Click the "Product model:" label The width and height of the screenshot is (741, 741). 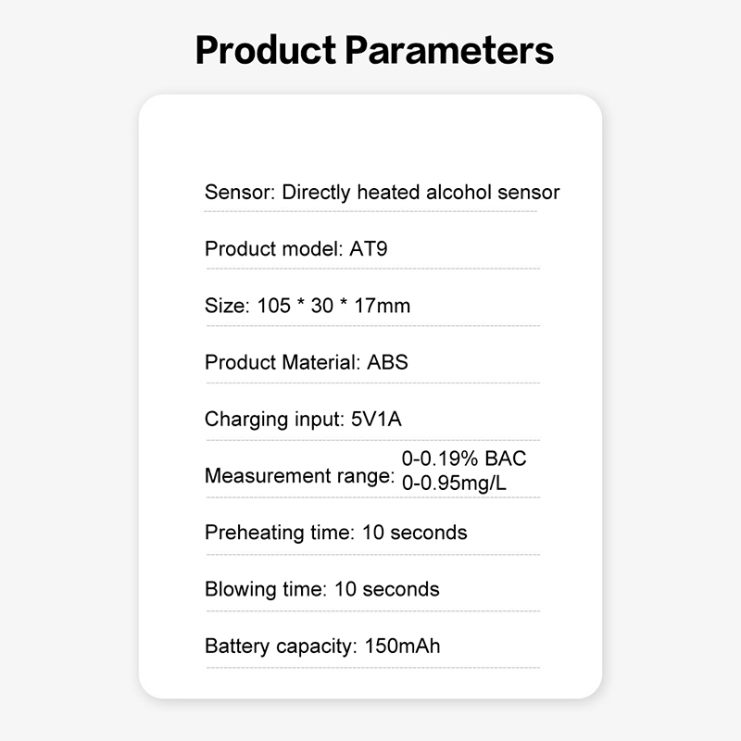(274, 249)
